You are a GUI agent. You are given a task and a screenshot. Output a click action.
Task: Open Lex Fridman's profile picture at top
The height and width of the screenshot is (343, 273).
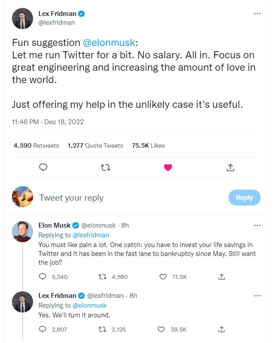tap(22, 18)
